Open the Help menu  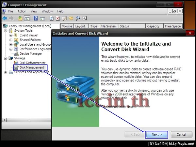[x=60, y=11]
